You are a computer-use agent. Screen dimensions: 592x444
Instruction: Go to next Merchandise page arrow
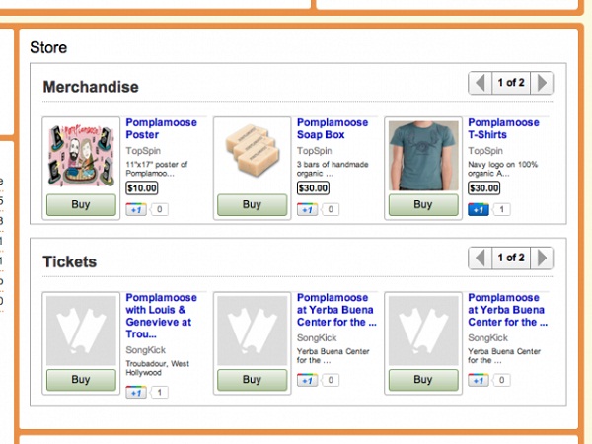tap(542, 83)
